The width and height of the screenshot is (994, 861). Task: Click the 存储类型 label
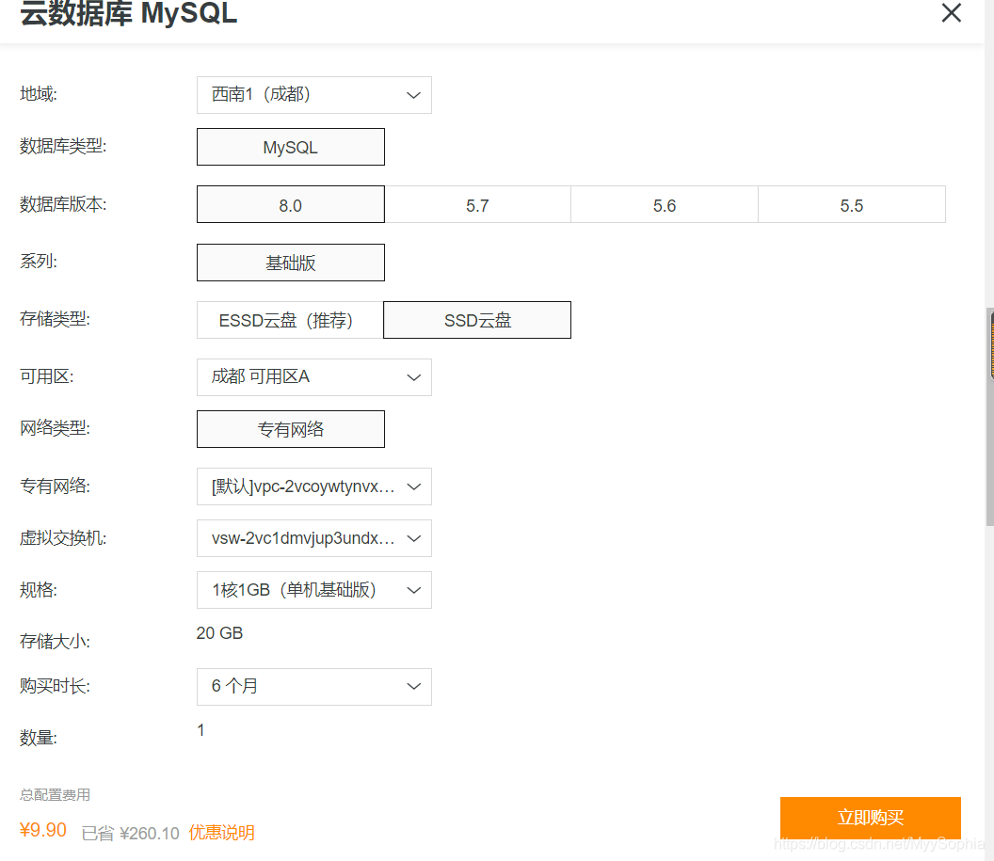pos(56,319)
